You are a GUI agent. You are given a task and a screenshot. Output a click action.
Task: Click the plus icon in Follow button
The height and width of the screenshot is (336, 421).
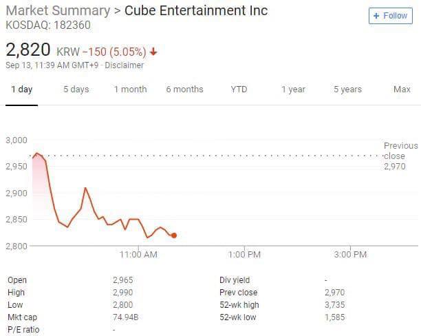pyautogui.click(x=376, y=16)
